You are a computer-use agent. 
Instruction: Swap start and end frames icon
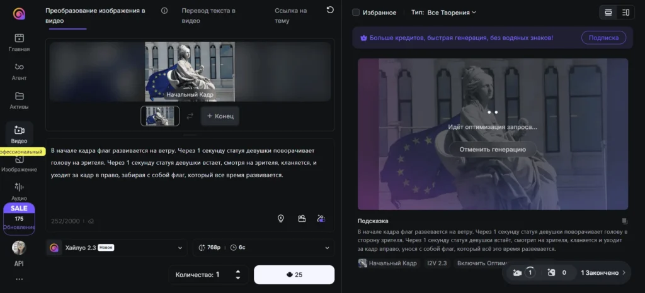click(x=190, y=116)
